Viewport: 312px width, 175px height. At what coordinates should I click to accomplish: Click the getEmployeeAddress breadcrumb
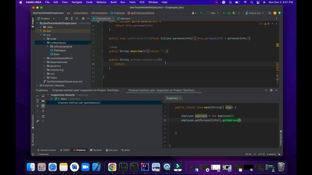tap(141, 13)
